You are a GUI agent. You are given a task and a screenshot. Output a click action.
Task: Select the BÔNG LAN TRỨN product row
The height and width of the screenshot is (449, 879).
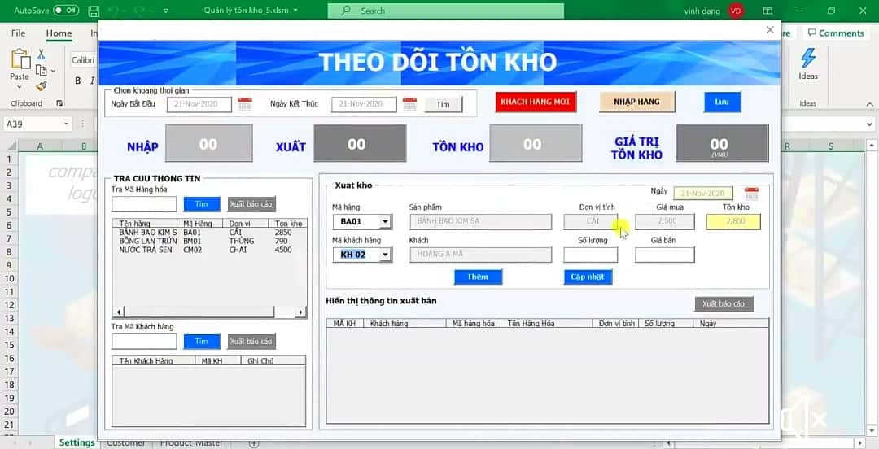coord(210,241)
